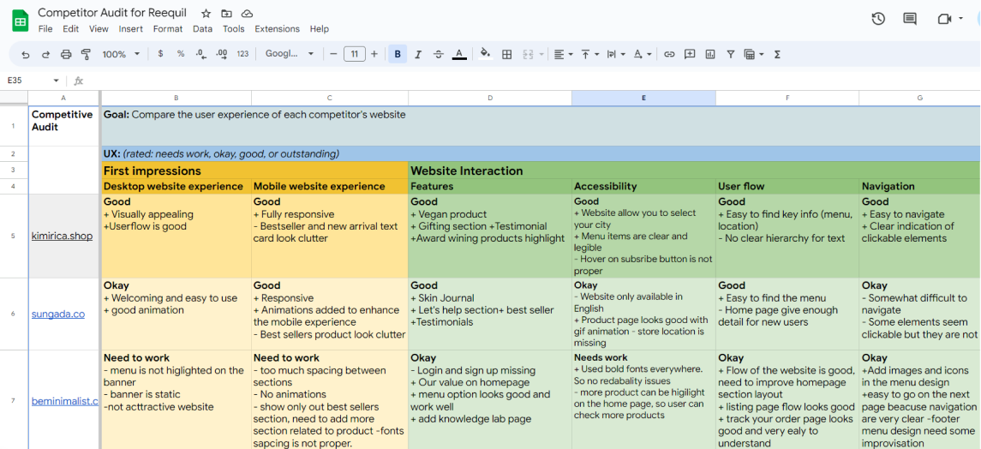
Task: Open comment history panel
Action: point(910,19)
